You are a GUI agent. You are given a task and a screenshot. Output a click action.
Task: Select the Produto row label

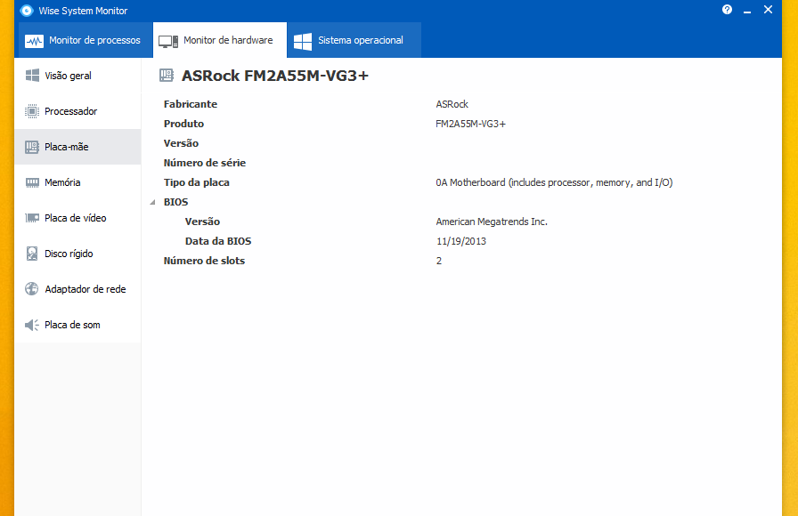click(183, 124)
